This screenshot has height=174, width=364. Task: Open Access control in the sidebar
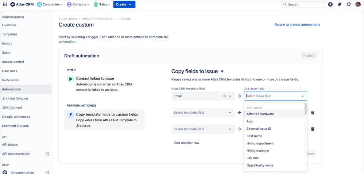pos(26,62)
